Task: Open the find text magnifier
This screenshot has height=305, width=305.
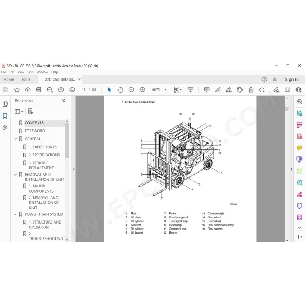Action: point(50,90)
